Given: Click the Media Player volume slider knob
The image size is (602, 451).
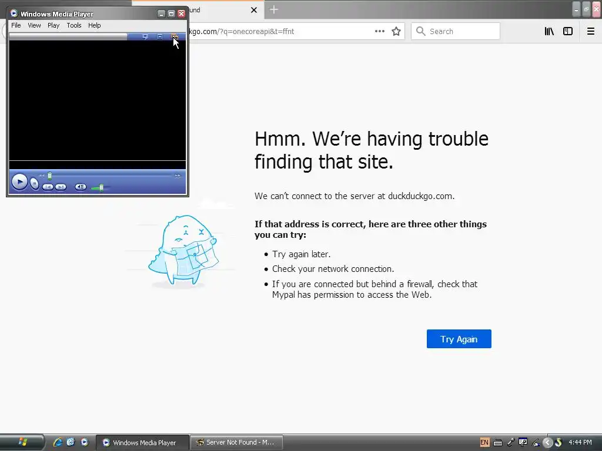Looking at the screenshot, I should point(101,187).
